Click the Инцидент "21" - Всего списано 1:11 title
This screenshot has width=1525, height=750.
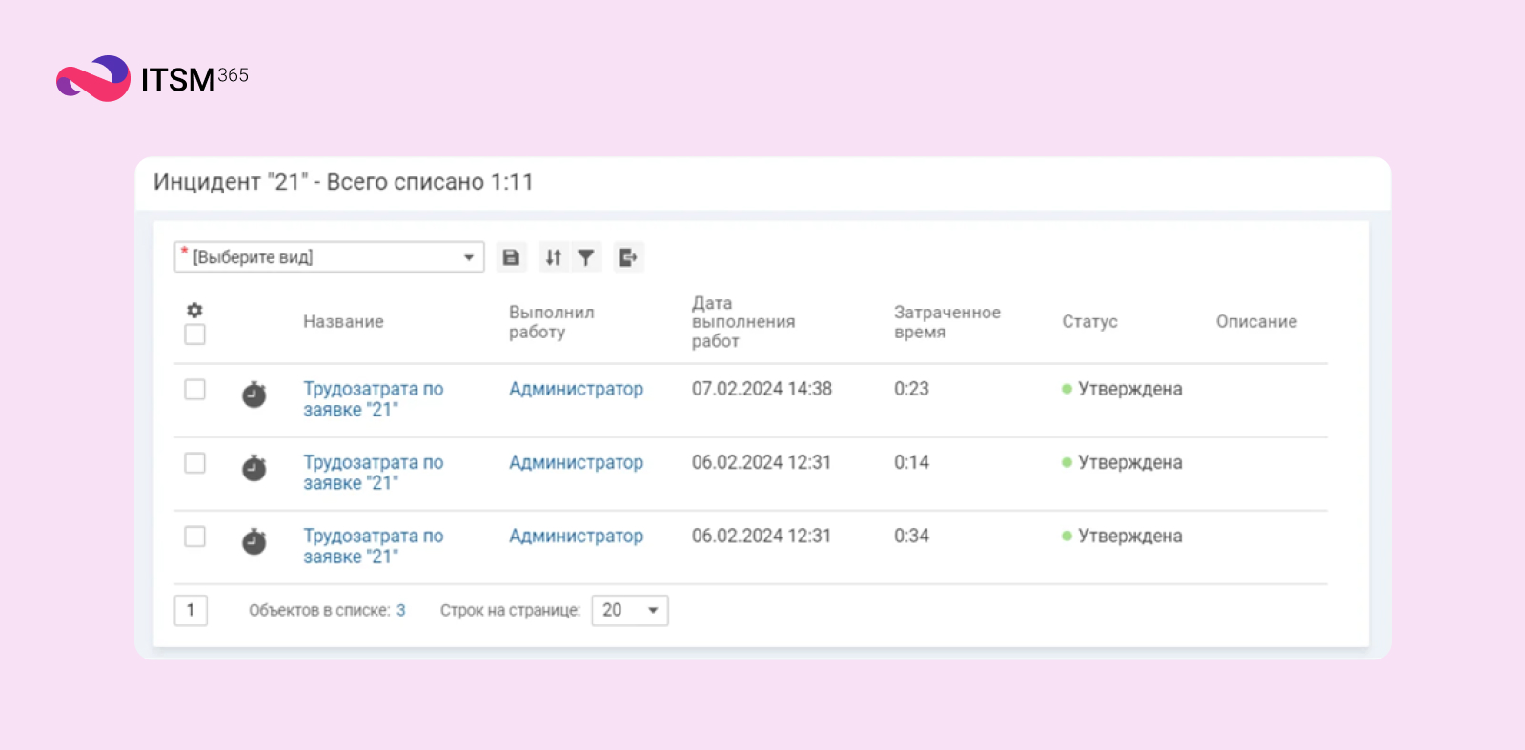tap(343, 182)
